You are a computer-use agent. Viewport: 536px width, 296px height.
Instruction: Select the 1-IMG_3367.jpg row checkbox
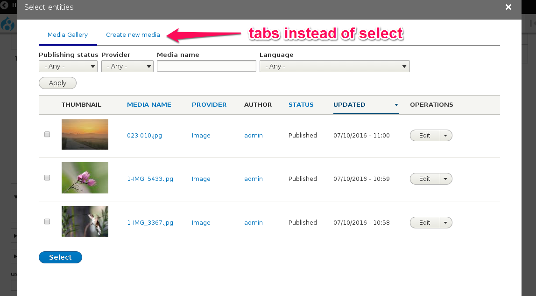tap(47, 221)
